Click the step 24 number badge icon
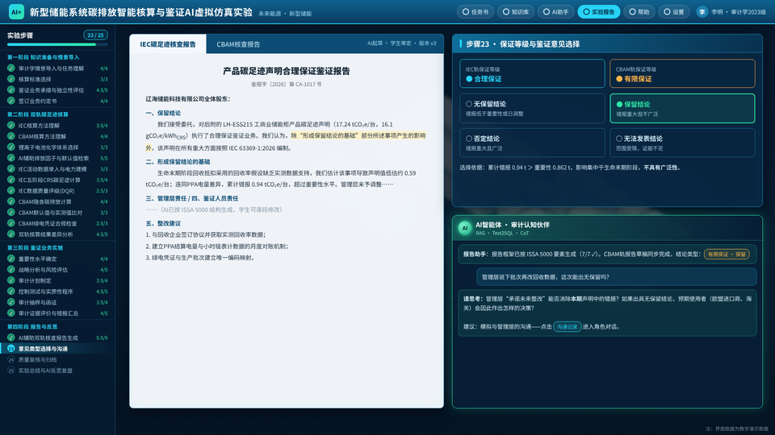Screen dimensions: 775x435 click(10, 359)
